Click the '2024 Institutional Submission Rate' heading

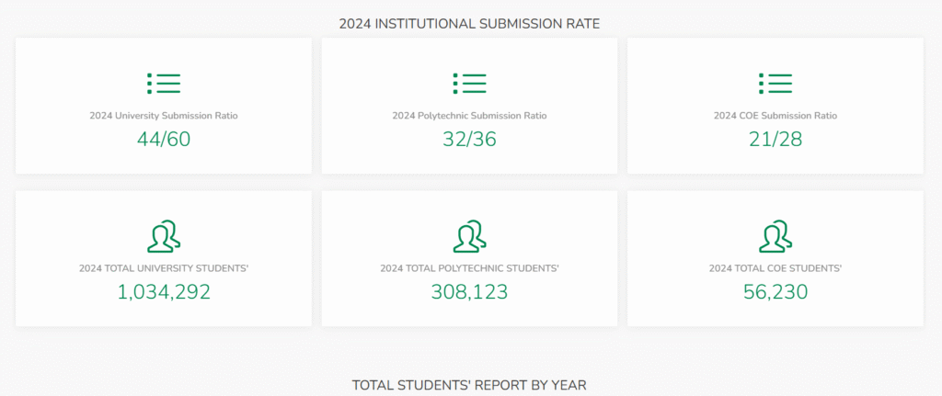[x=469, y=23]
